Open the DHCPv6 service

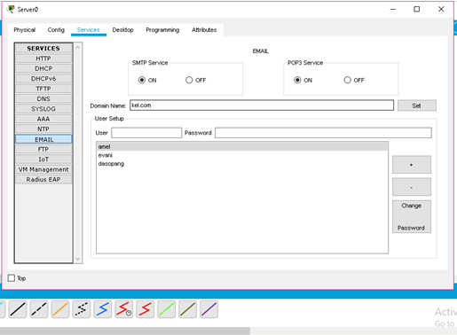[43, 79]
